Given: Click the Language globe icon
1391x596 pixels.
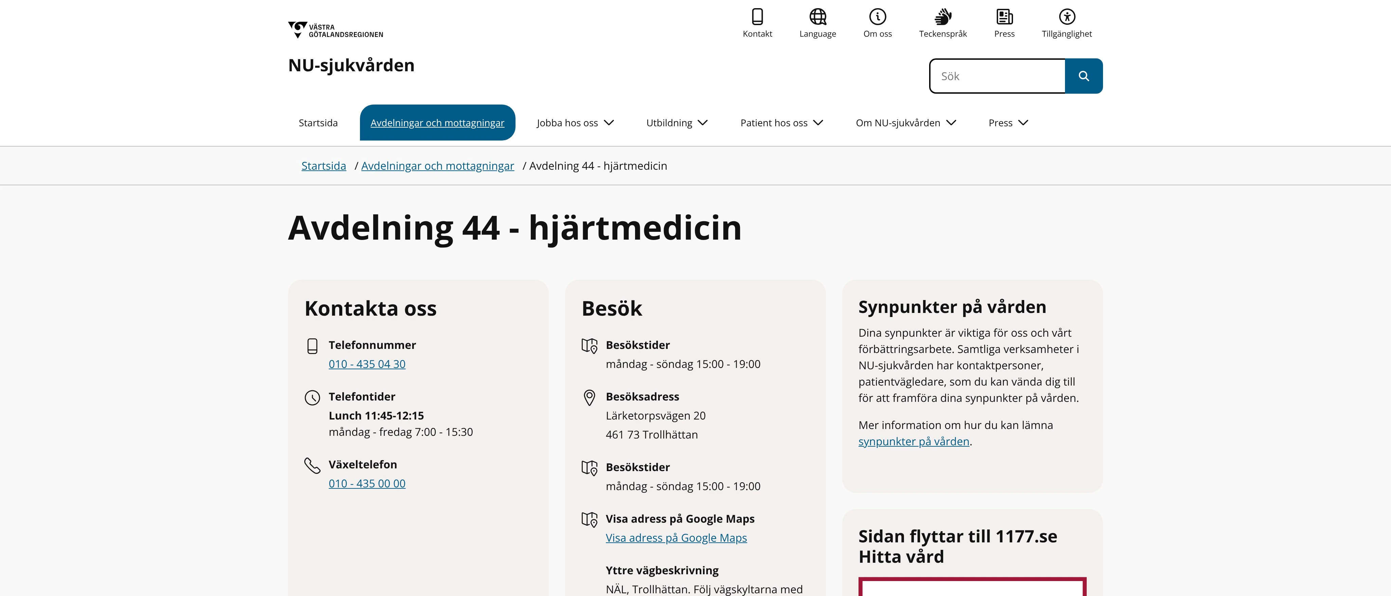Looking at the screenshot, I should (817, 17).
